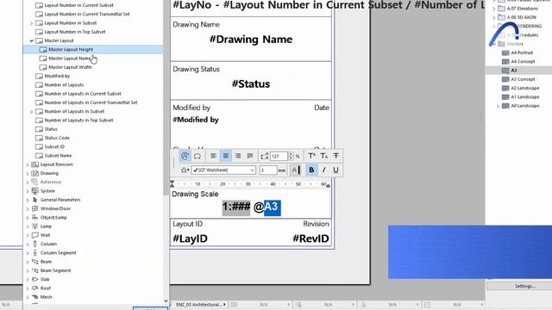
Task: Toggle Bold formatting
Action: pyautogui.click(x=311, y=170)
